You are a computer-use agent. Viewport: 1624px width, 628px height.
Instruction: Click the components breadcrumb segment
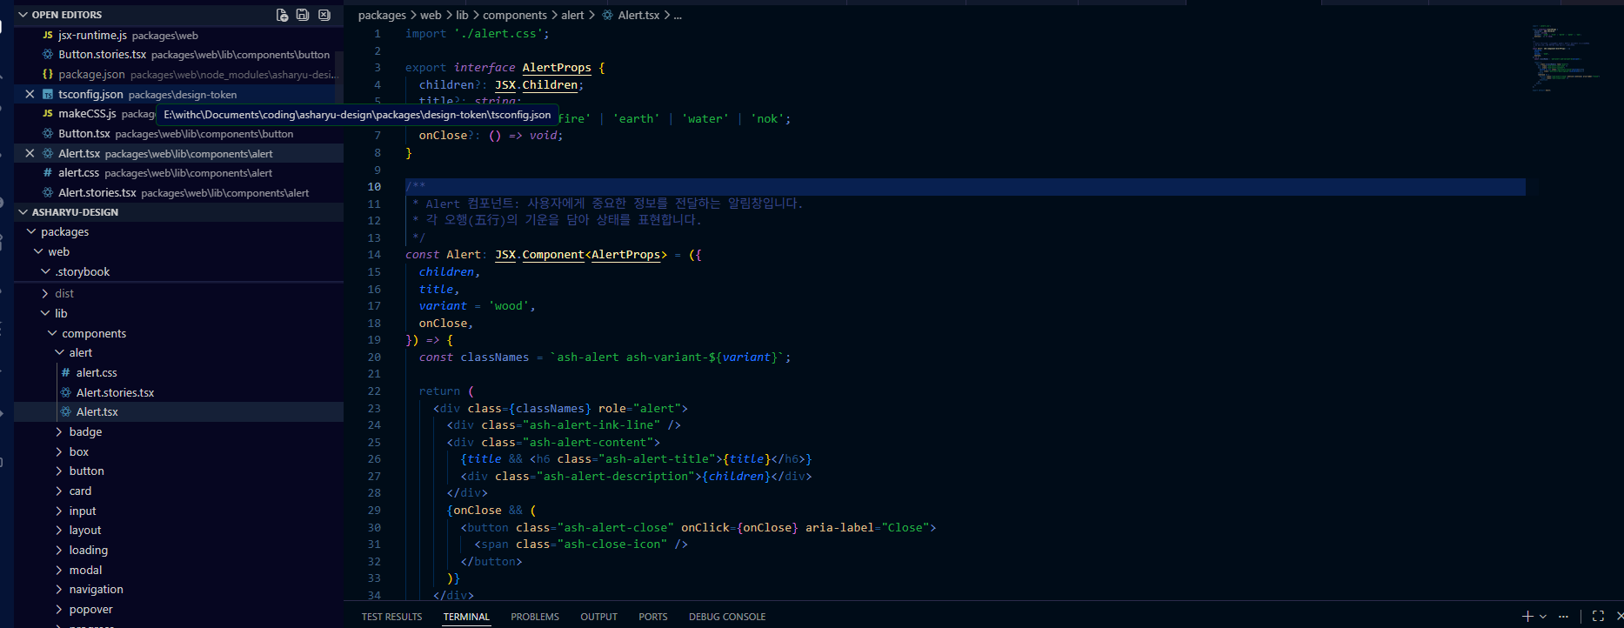tap(515, 15)
